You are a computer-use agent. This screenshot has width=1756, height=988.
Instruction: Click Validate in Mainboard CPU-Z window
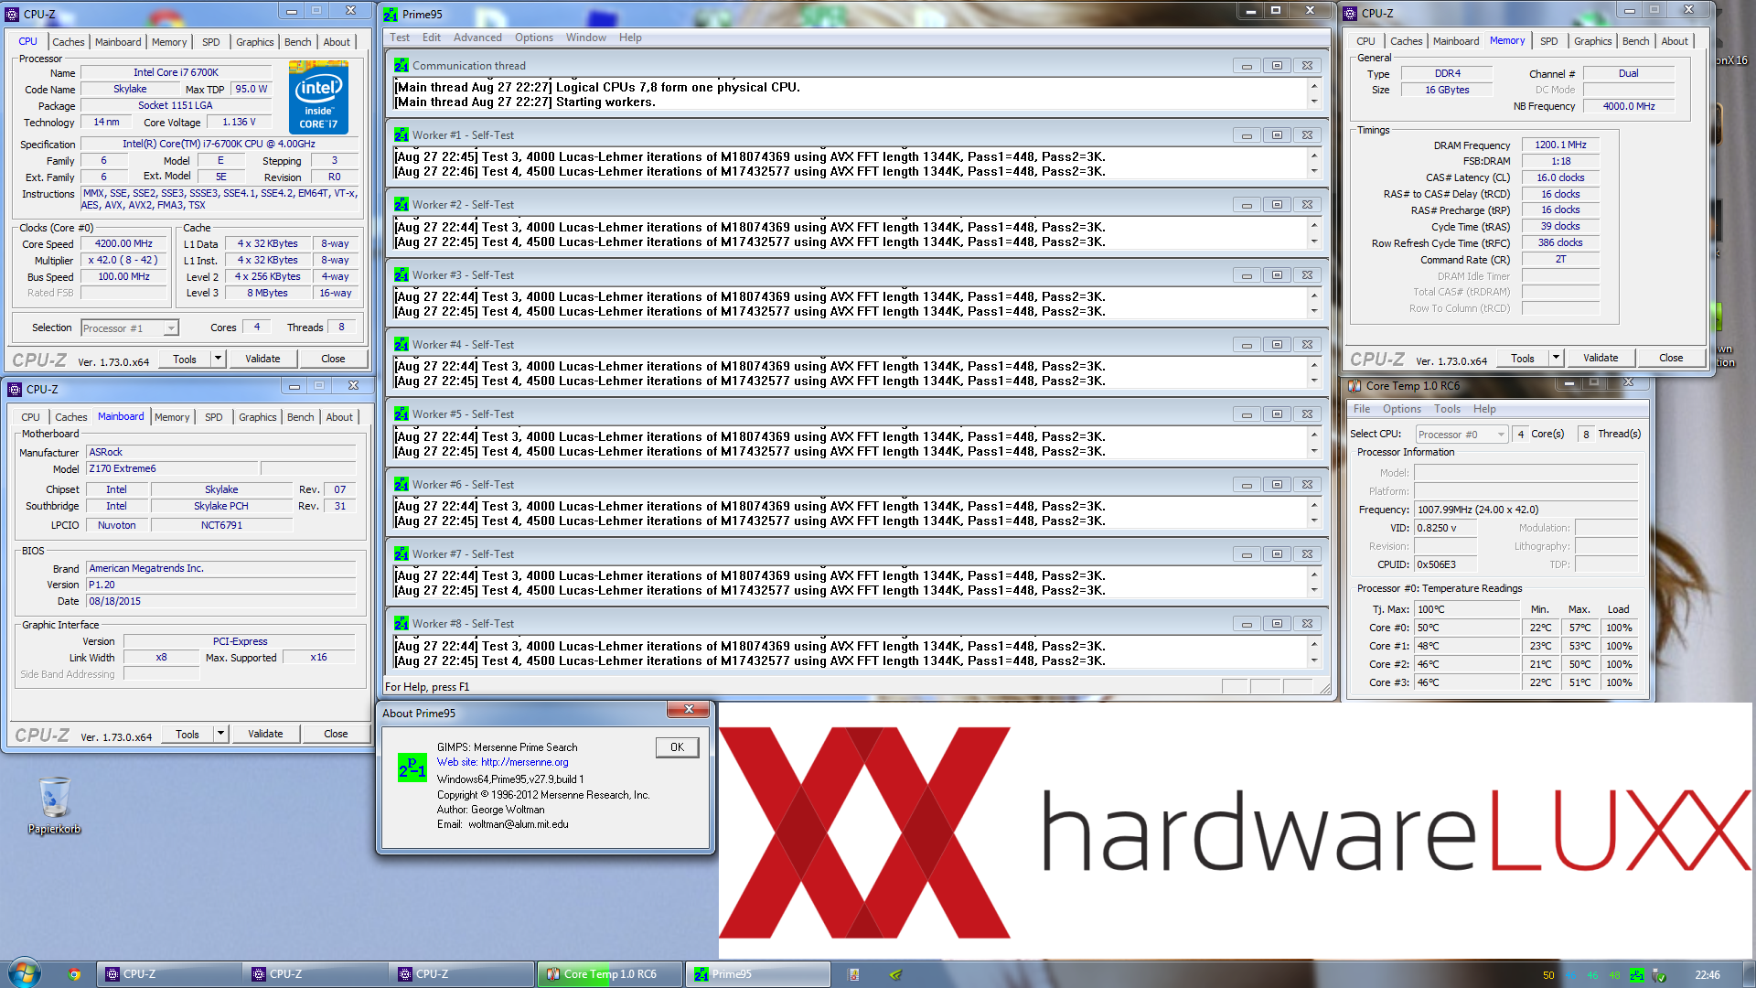[265, 734]
